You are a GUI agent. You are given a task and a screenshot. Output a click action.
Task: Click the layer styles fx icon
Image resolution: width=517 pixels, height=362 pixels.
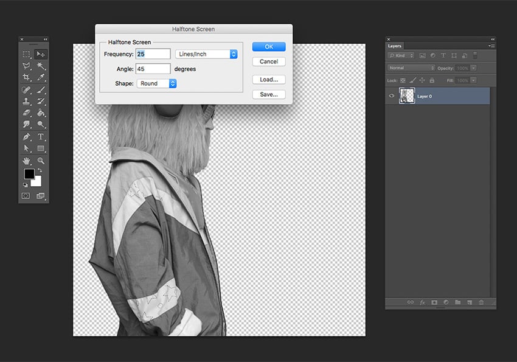pos(422,302)
